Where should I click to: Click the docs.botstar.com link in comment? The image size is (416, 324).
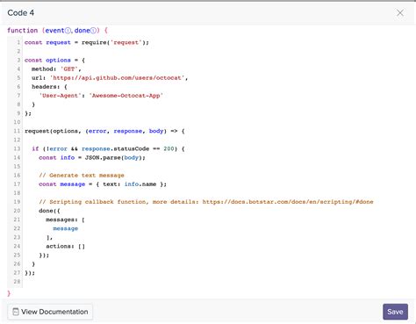[288, 202]
